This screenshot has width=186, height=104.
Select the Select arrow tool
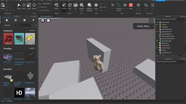[x=19, y=6]
